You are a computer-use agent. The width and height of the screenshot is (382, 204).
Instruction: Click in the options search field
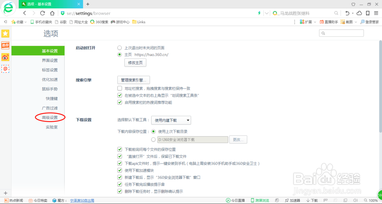pyautogui.click(x=341, y=33)
